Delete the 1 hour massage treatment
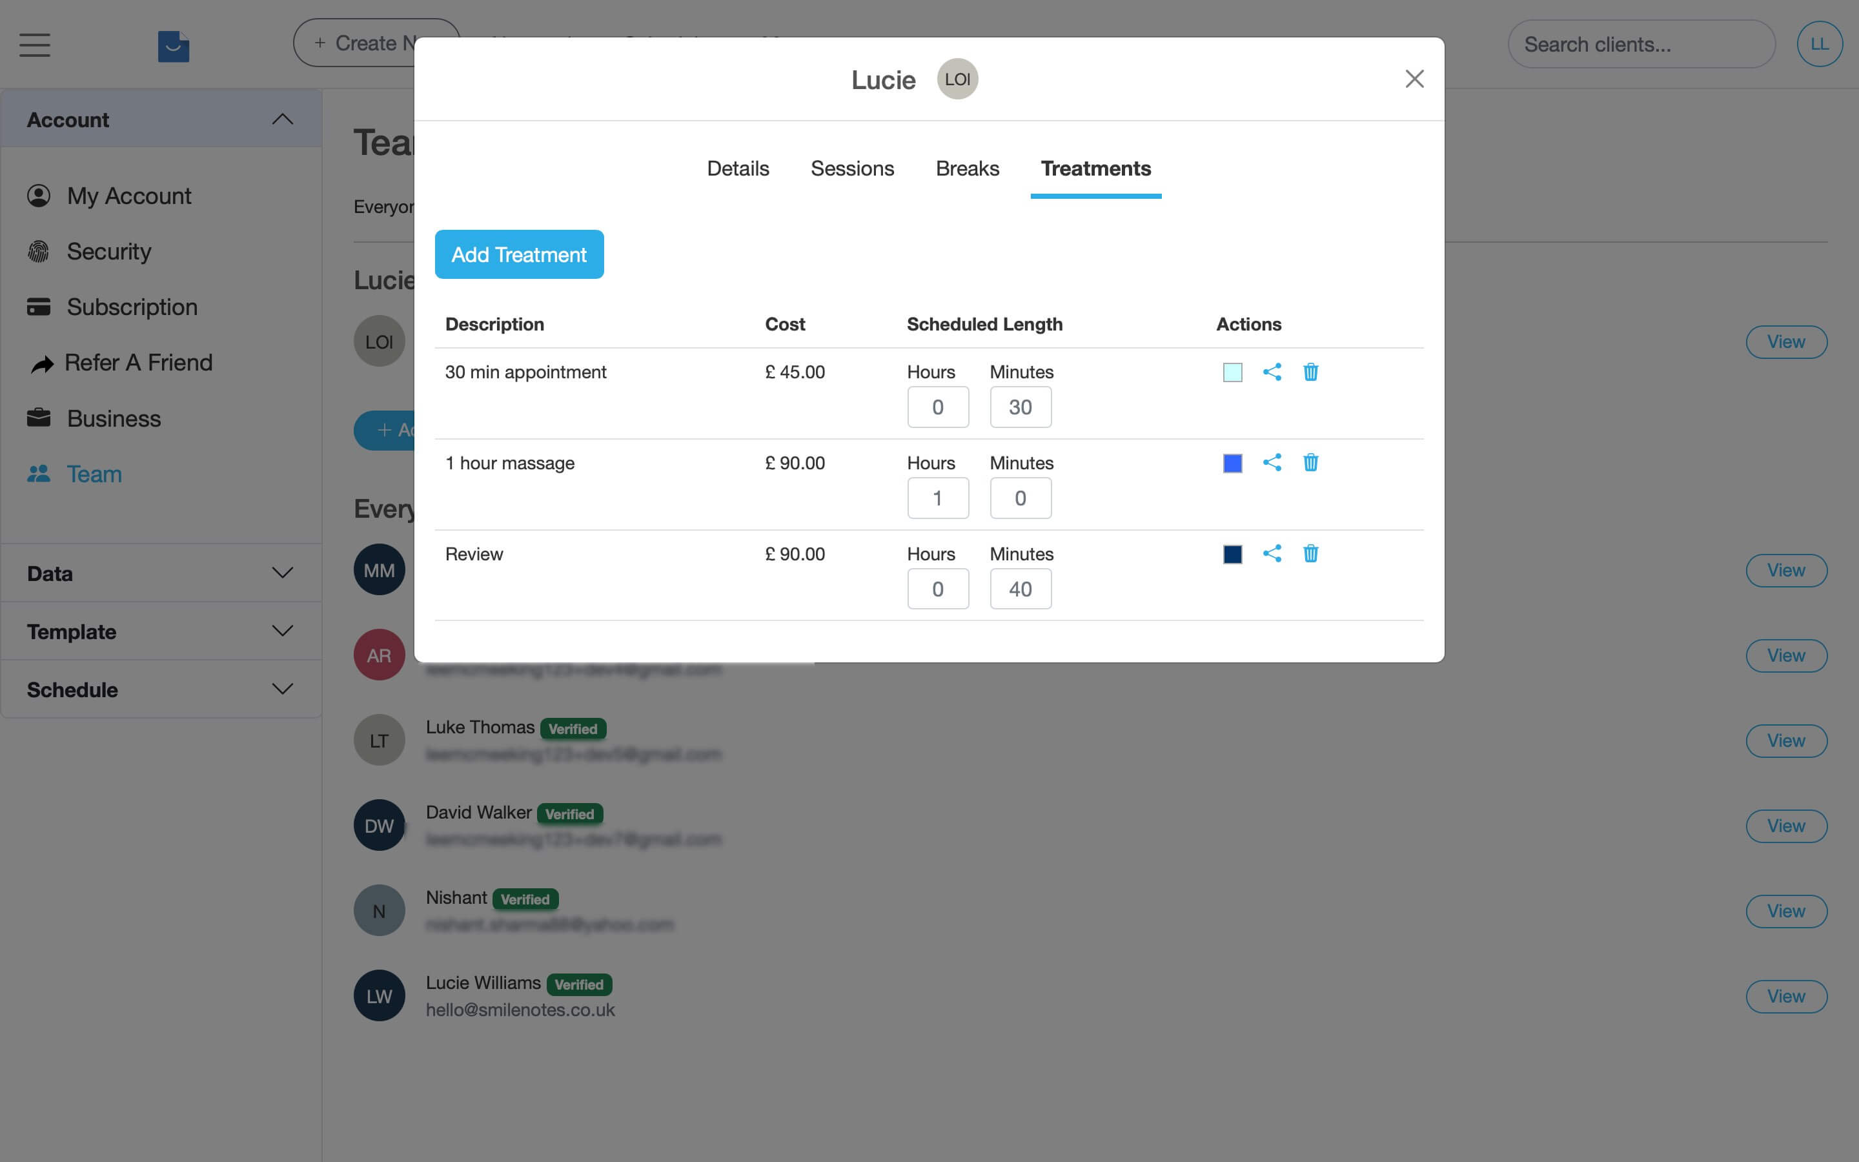This screenshot has width=1859, height=1162. click(x=1310, y=462)
